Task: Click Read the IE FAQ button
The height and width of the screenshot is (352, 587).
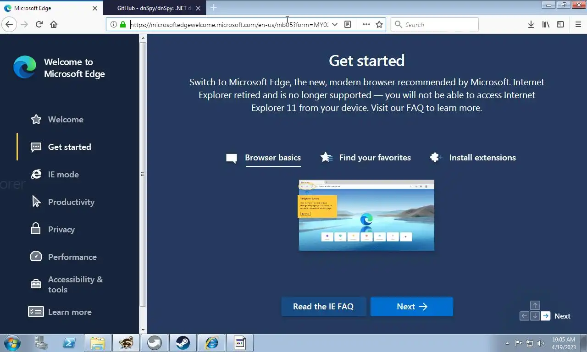Action: point(323,307)
